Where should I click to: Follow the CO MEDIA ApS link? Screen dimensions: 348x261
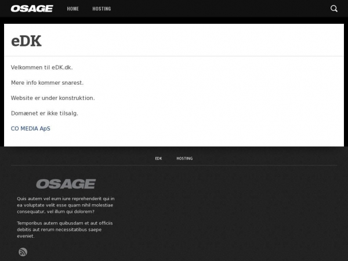click(31, 128)
